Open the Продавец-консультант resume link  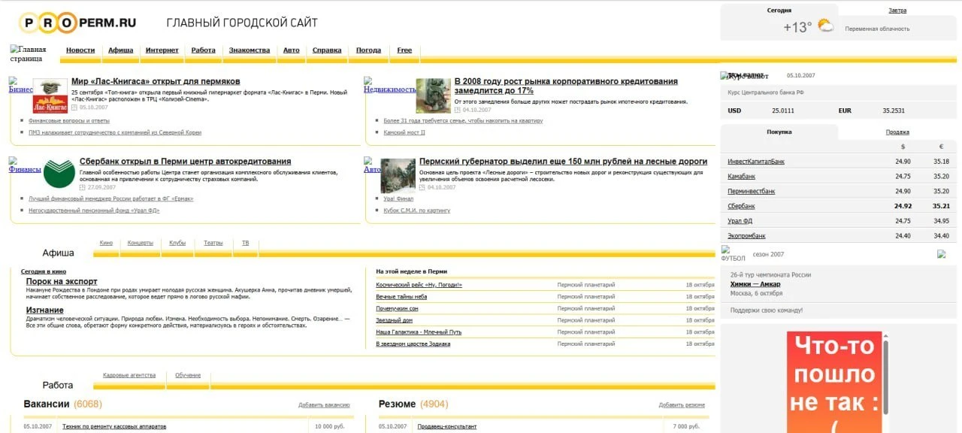coord(446,427)
